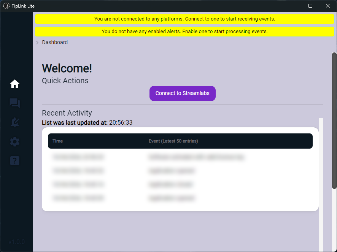This screenshot has height=252, width=337.
Task: Click the Time column header
Action: 57,141
